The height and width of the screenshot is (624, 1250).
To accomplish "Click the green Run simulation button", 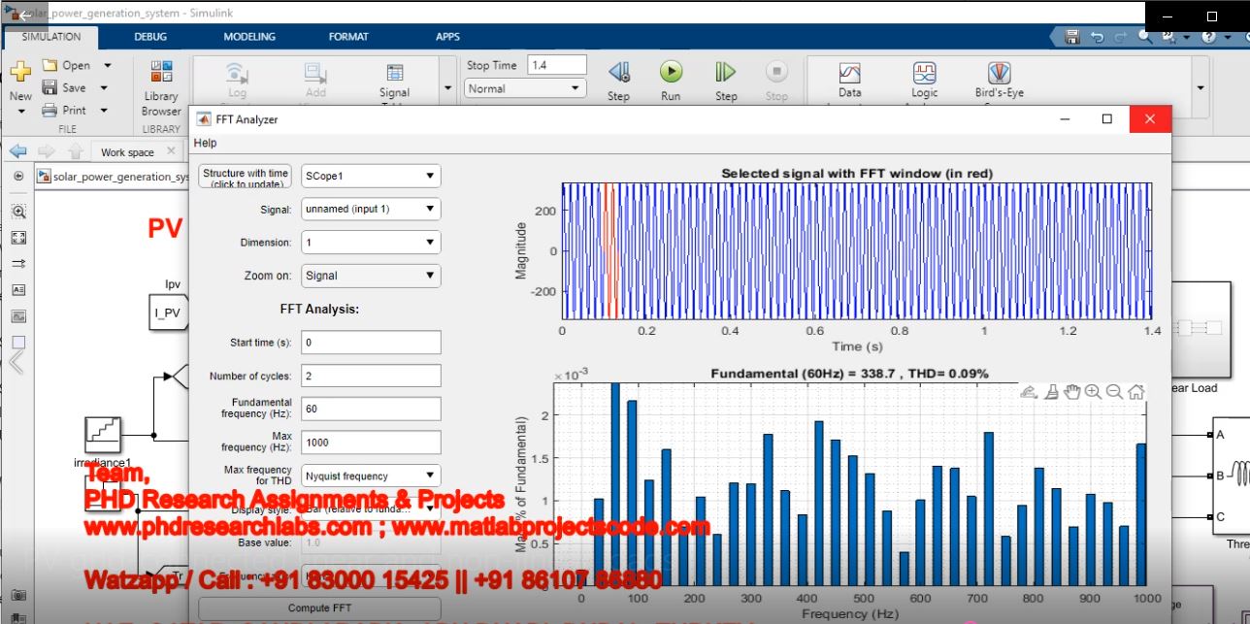I will tap(671, 72).
